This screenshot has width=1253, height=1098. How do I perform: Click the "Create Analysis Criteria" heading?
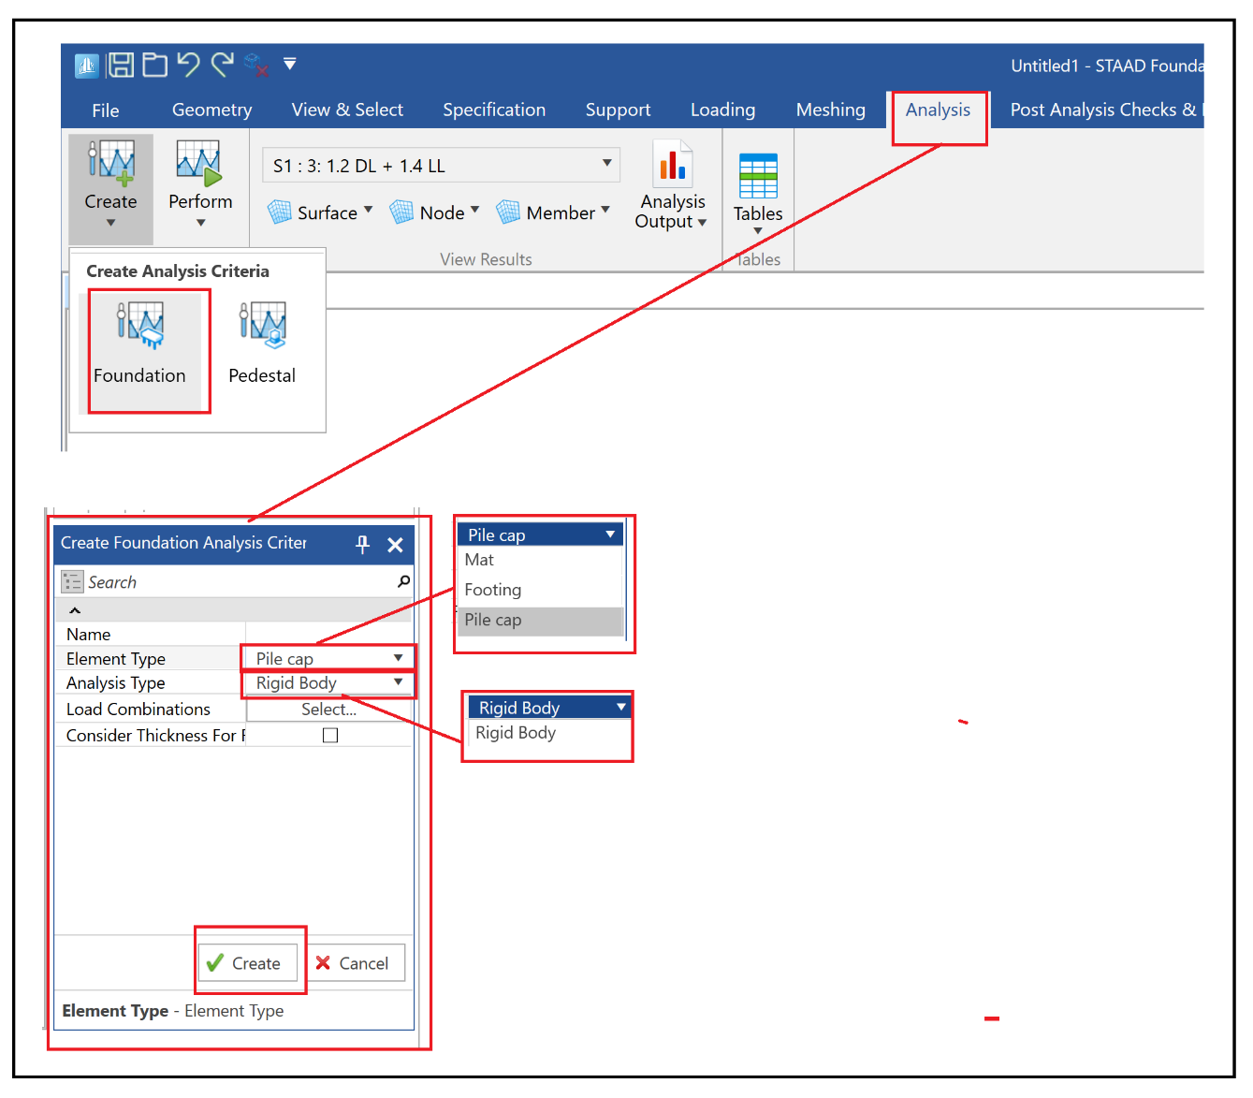pos(178,271)
